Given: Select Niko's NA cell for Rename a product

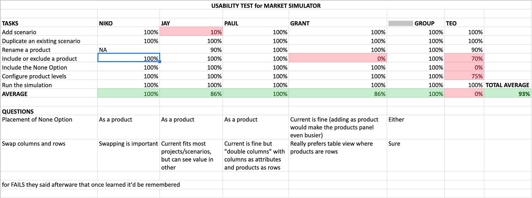Looking at the screenshot, I should point(128,50).
